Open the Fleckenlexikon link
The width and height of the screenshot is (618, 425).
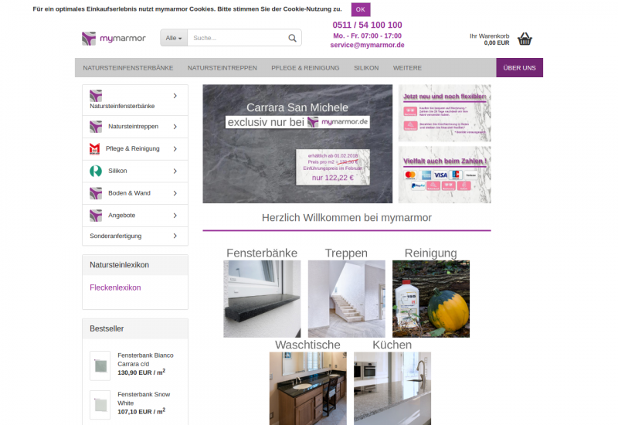point(115,287)
